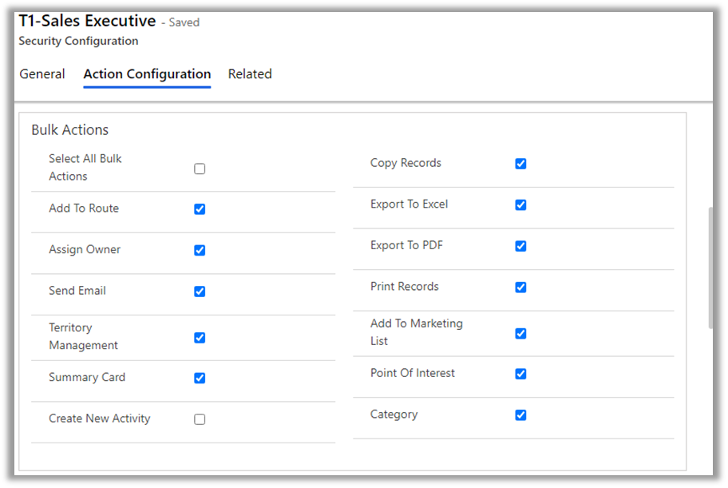Disable the Assign Owner checkbox
The image size is (728, 488).
tap(200, 250)
